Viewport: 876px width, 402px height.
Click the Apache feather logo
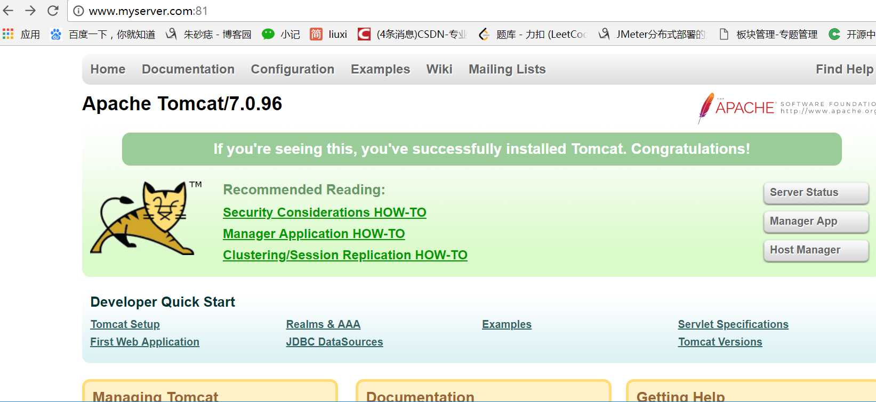click(706, 108)
